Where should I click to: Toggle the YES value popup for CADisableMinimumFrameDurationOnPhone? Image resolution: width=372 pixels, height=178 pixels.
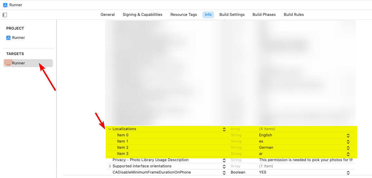click(348, 172)
